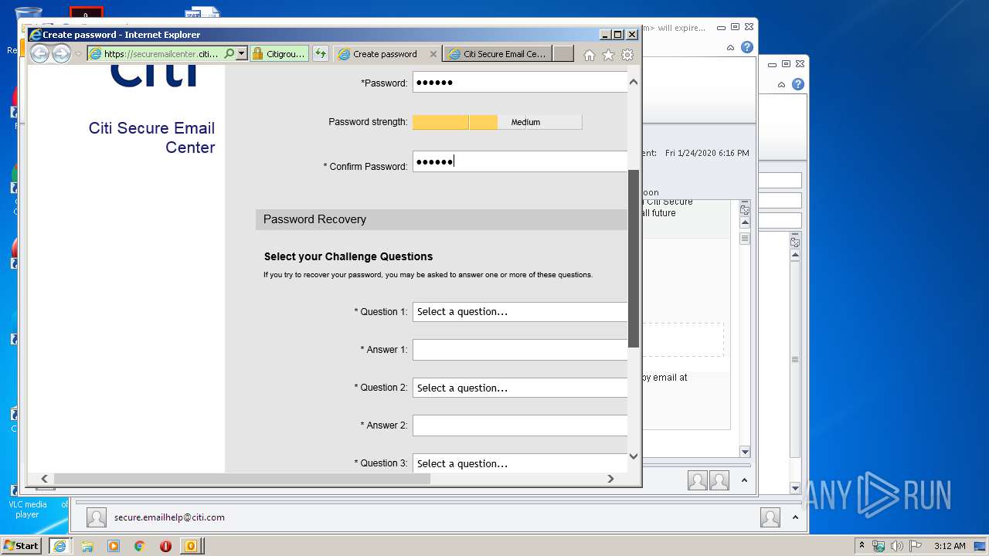Open the address bar autocomplete dropdown

coord(241,54)
